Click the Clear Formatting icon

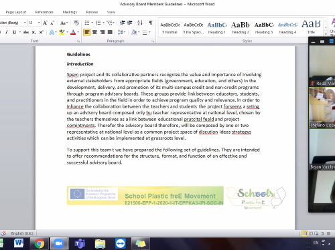pyautogui.click(x=76, y=23)
